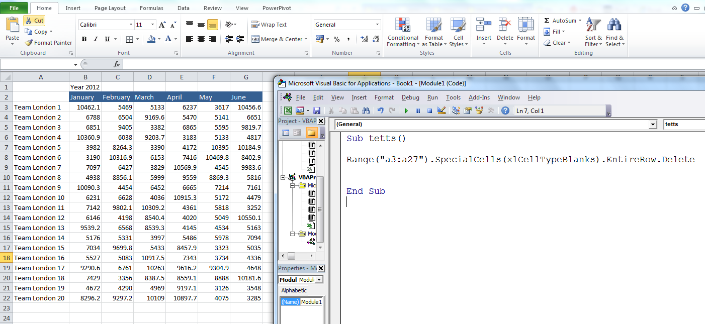Run the macro with the green play icon
The image size is (705, 324).
click(406, 111)
